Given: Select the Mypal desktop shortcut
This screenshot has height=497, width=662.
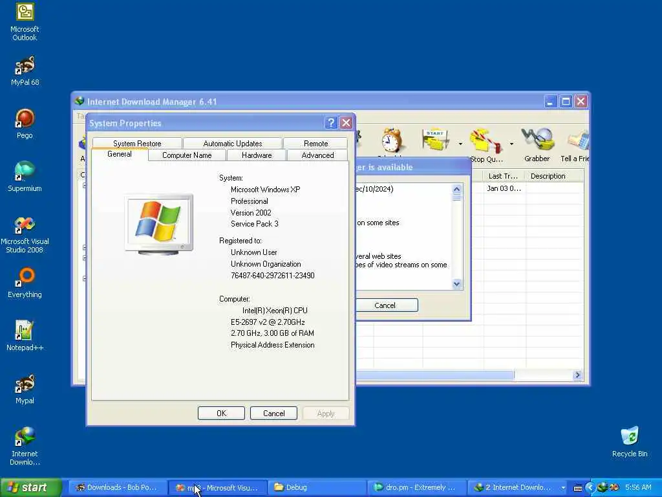Looking at the screenshot, I should tap(25, 389).
